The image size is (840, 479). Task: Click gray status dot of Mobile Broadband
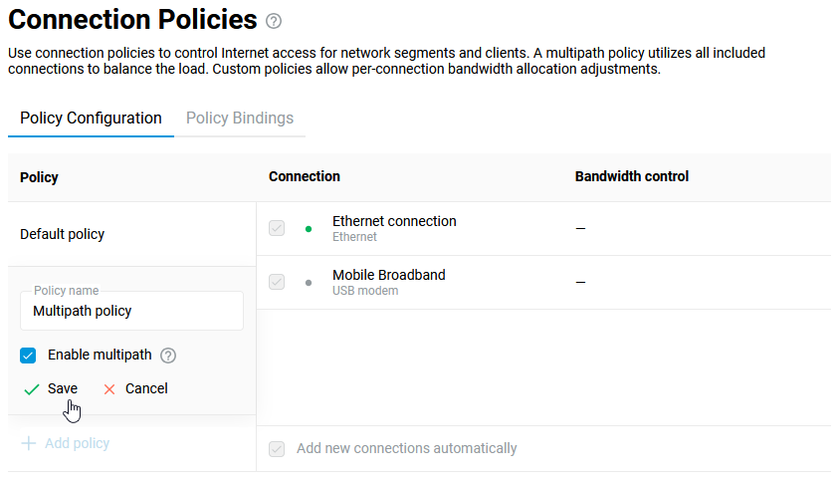pos(309,283)
